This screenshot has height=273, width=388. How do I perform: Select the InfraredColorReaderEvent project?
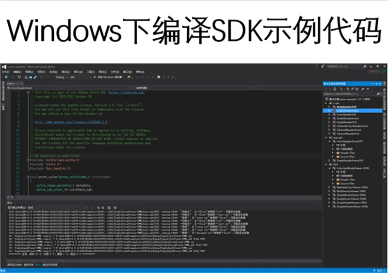click(x=352, y=126)
